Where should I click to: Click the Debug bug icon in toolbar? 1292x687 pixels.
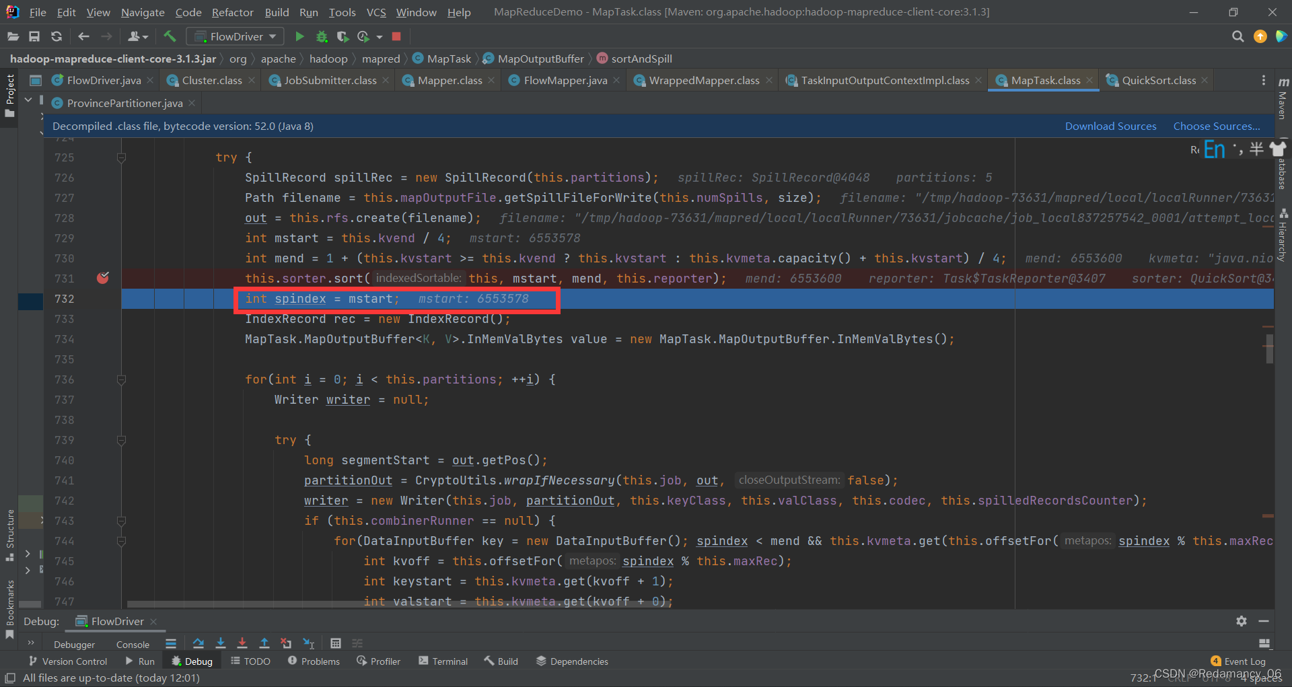322,36
